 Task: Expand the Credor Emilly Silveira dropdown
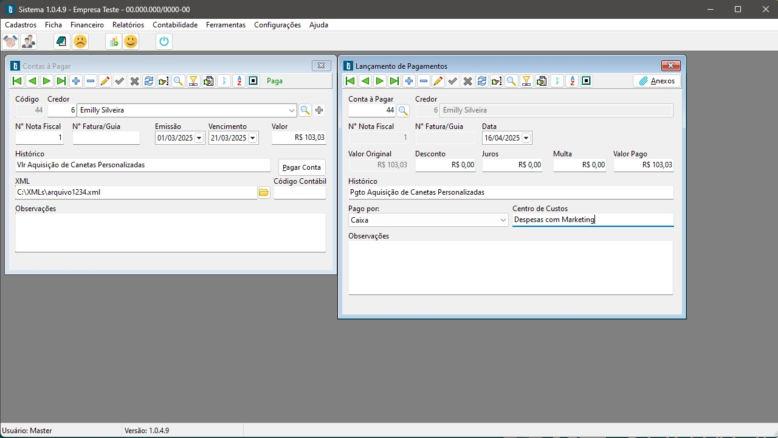tap(292, 111)
